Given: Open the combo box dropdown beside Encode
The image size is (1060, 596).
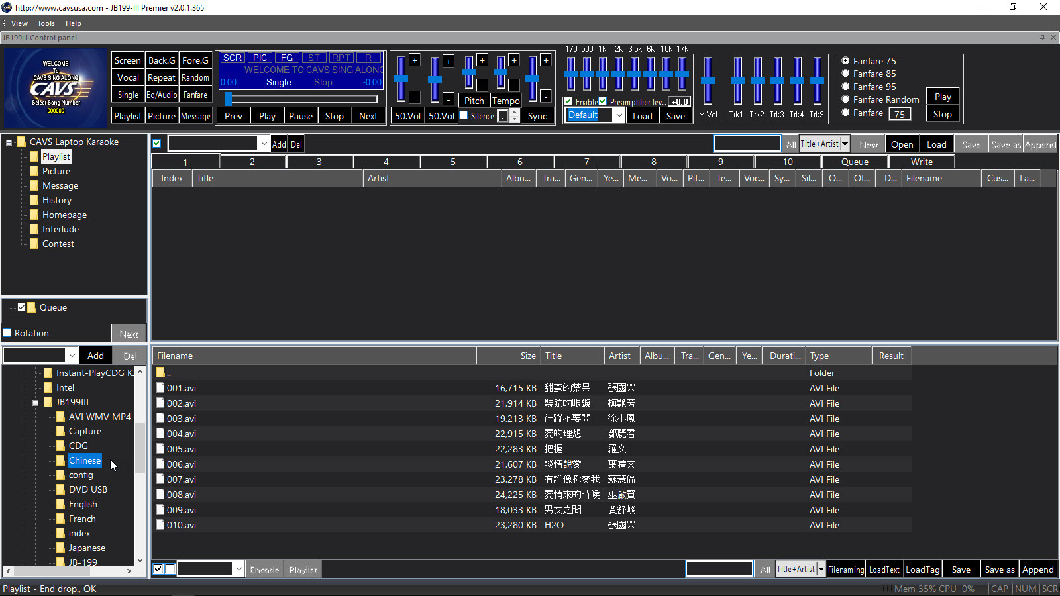Looking at the screenshot, I should 238,569.
